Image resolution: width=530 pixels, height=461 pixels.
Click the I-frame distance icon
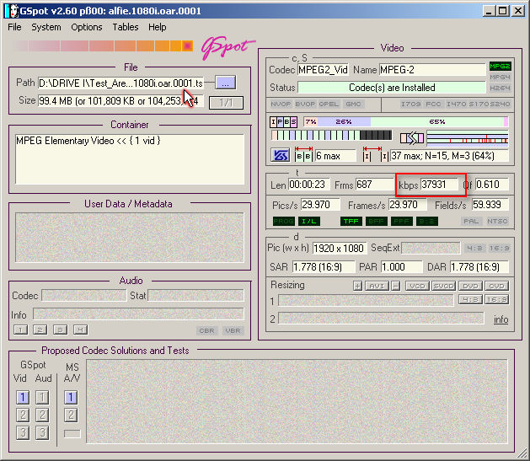[375, 154]
